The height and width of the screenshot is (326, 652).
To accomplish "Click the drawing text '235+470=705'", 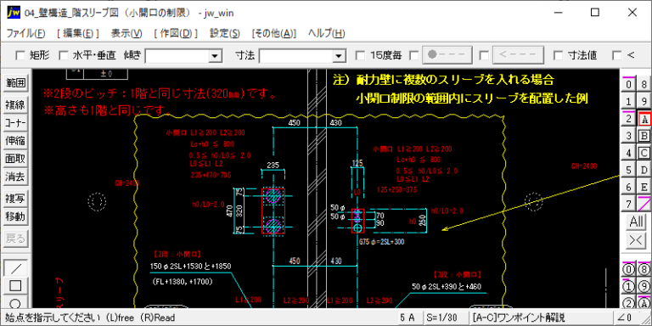I will [211, 175].
